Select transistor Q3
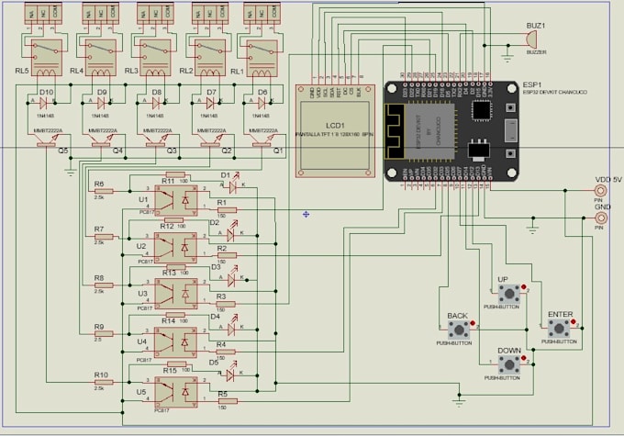This screenshot has height=436, width=624. [x=156, y=140]
